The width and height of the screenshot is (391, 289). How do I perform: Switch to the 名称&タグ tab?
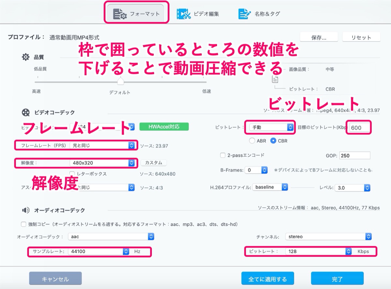[259, 14]
